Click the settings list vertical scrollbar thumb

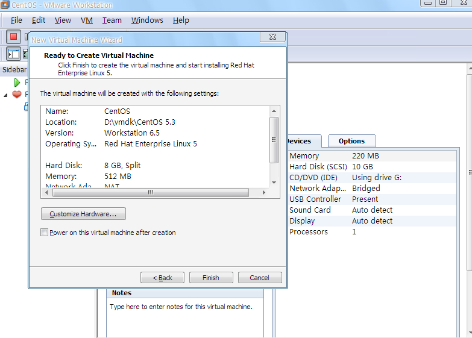click(x=274, y=140)
